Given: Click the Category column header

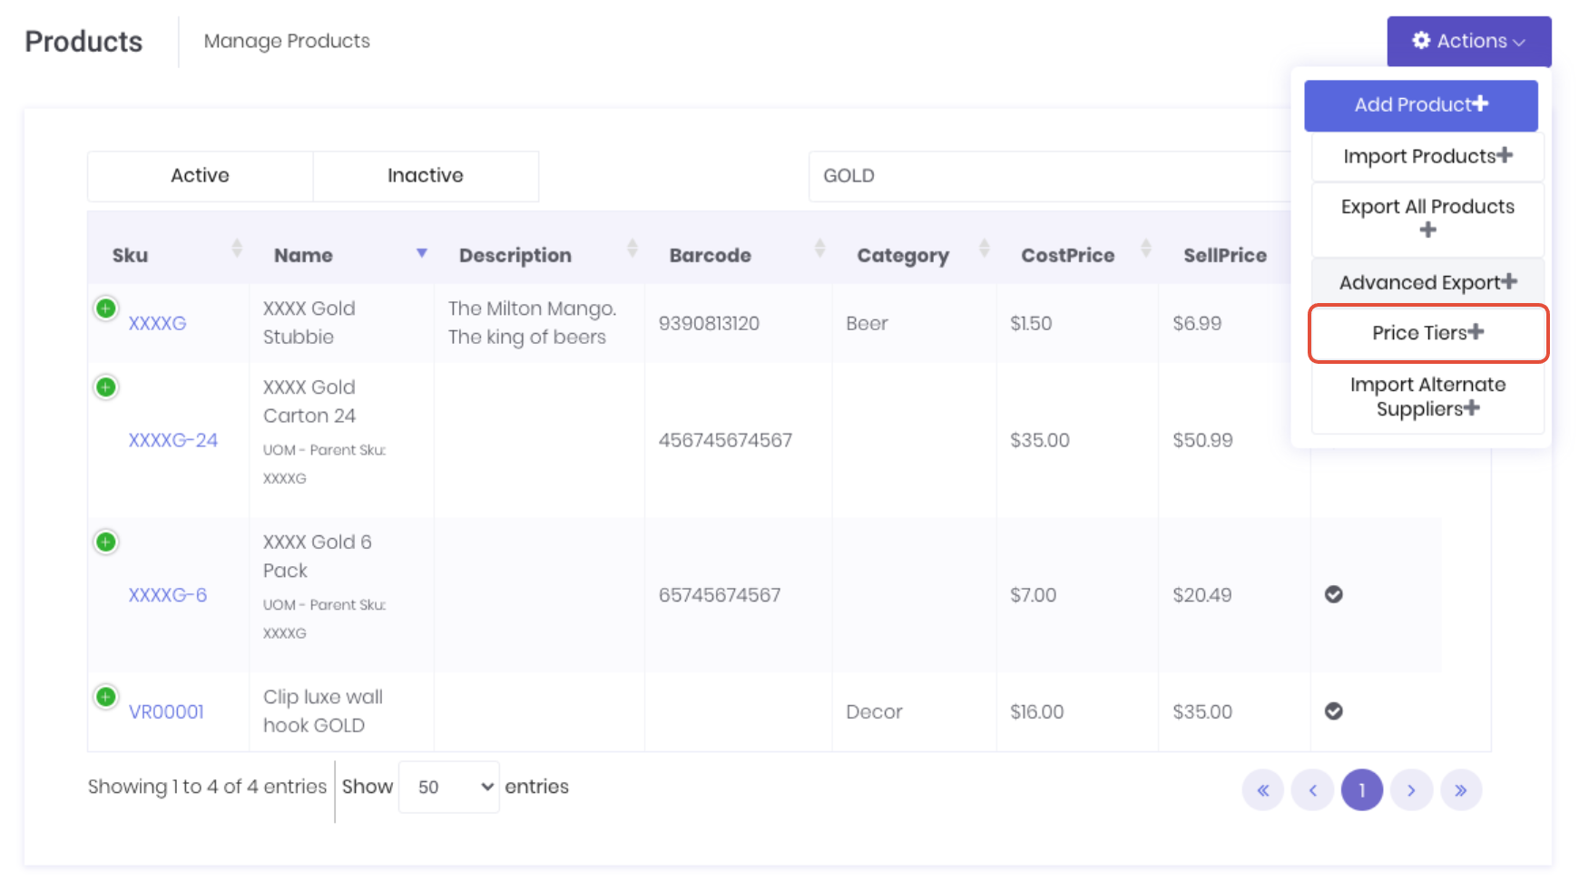Looking at the screenshot, I should point(915,248).
